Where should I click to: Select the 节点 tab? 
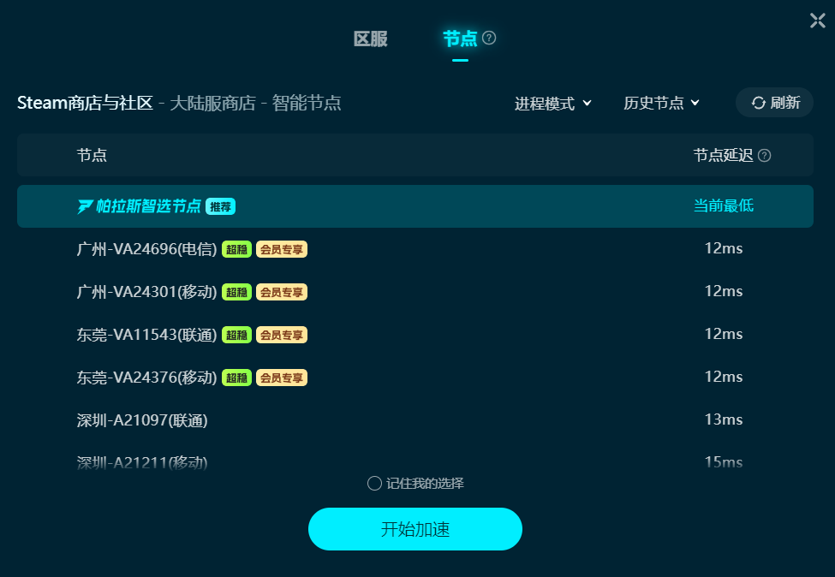[x=460, y=39]
